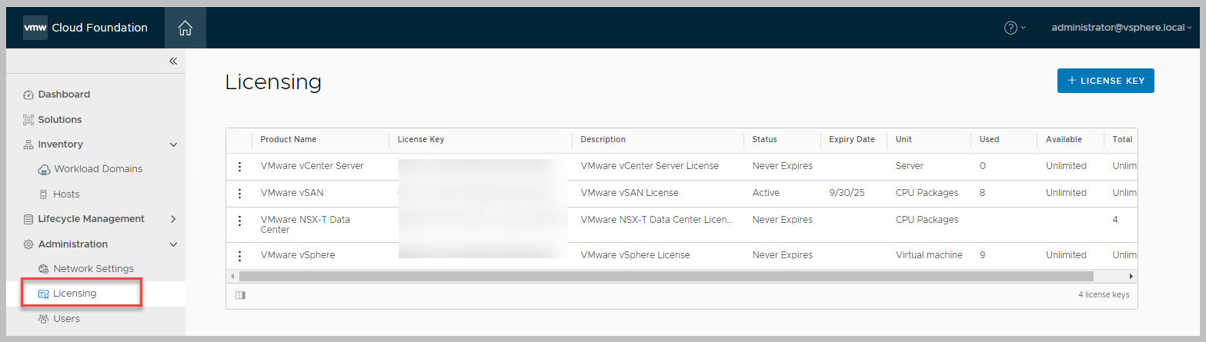Toggle column visibility icon below the table
Image resolution: width=1206 pixels, height=342 pixels.
tap(240, 295)
